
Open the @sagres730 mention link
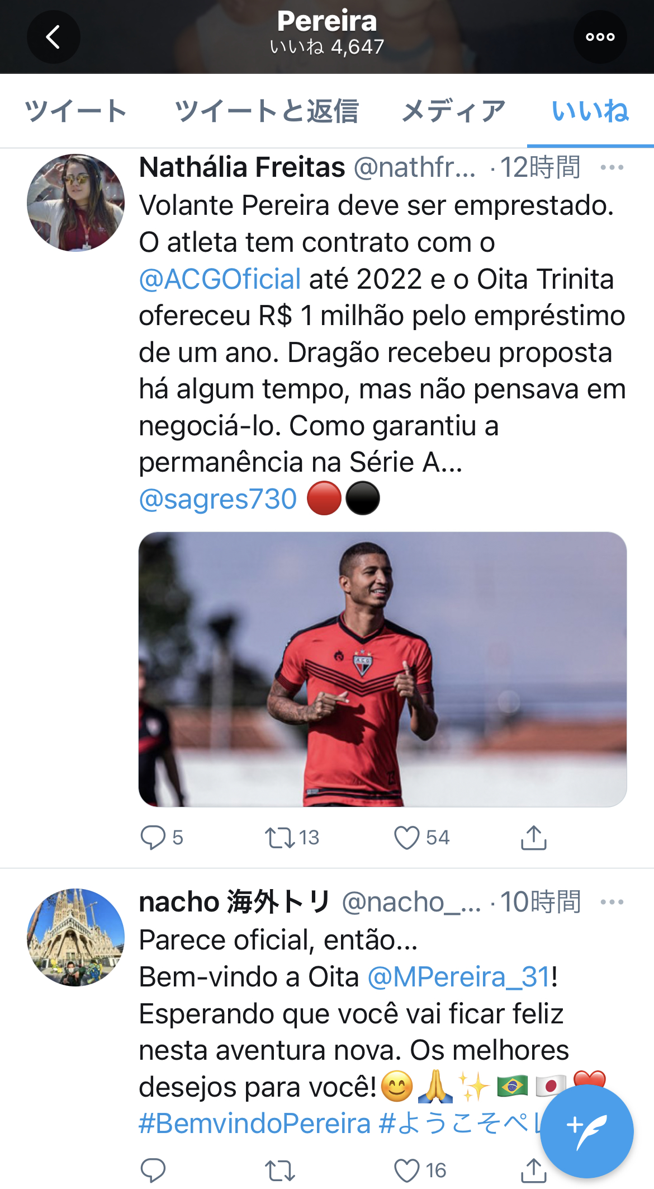(218, 499)
